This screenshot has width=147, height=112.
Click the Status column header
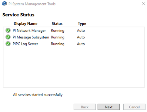pyautogui.click(x=57, y=24)
